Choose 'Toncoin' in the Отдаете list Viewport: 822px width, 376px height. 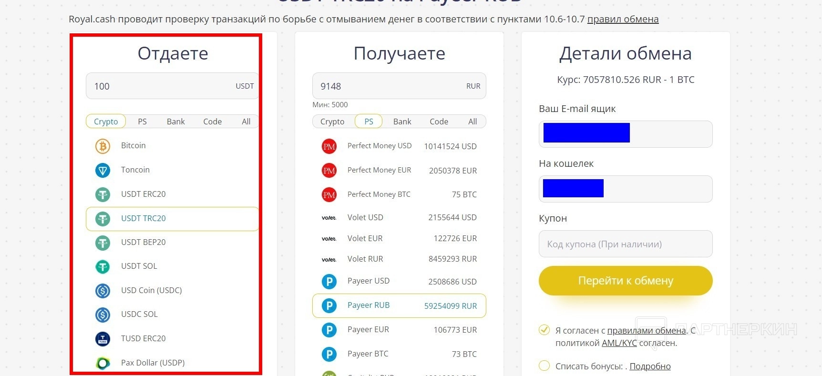click(172, 170)
